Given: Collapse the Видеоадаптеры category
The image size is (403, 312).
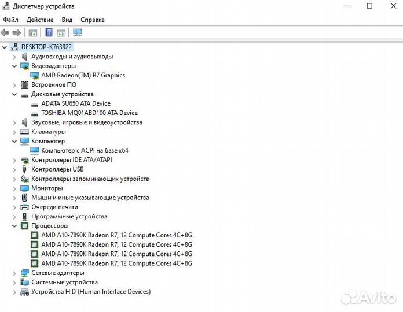Looking at the screenshot, I should (14, 66).
